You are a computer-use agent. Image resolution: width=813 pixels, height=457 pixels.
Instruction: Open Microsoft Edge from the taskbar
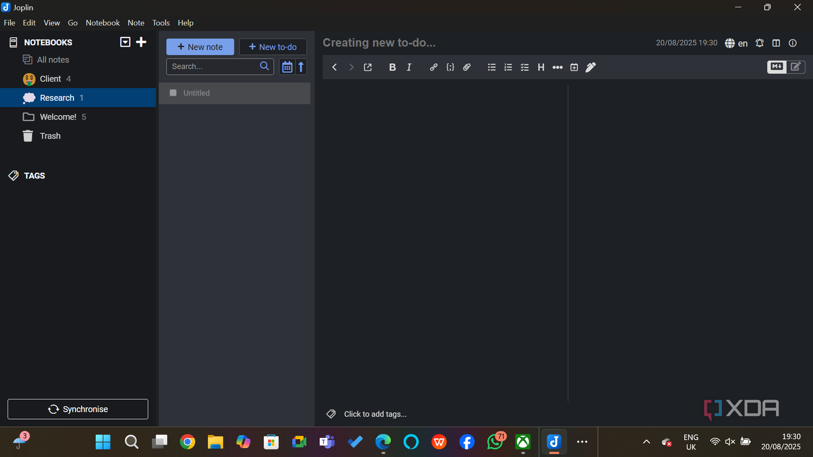383,442
